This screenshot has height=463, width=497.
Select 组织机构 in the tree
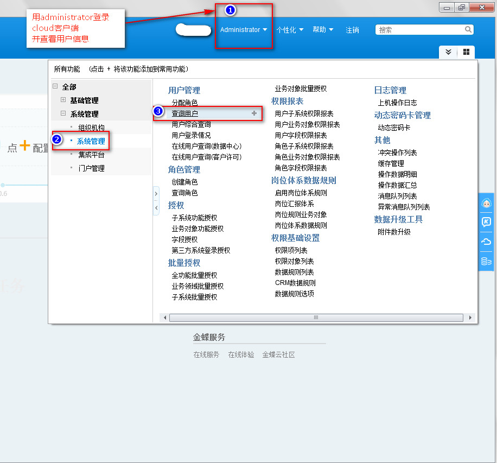pyautogui.click(x=91, y=128)
